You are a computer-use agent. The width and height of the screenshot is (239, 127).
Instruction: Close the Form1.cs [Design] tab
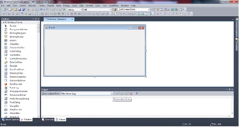pyautogui.click(x=72, y=19)
